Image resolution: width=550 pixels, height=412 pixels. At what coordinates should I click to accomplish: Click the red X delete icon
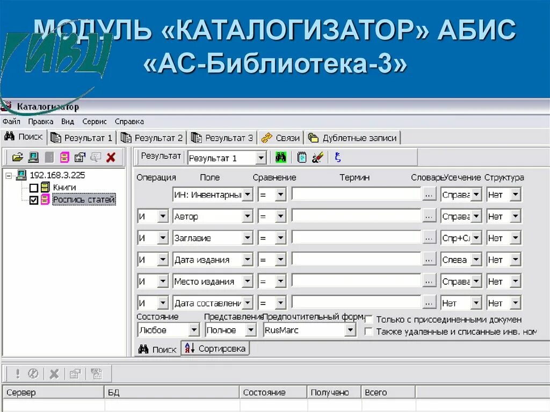click(111, 157)
